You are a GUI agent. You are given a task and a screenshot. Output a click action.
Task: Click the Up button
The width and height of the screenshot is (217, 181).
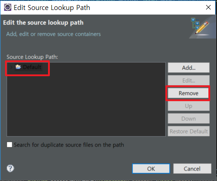click(188, 106)
